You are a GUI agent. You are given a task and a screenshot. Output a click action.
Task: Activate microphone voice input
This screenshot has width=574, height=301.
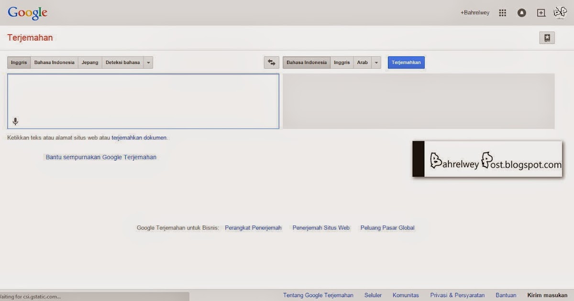pos(15,121)
